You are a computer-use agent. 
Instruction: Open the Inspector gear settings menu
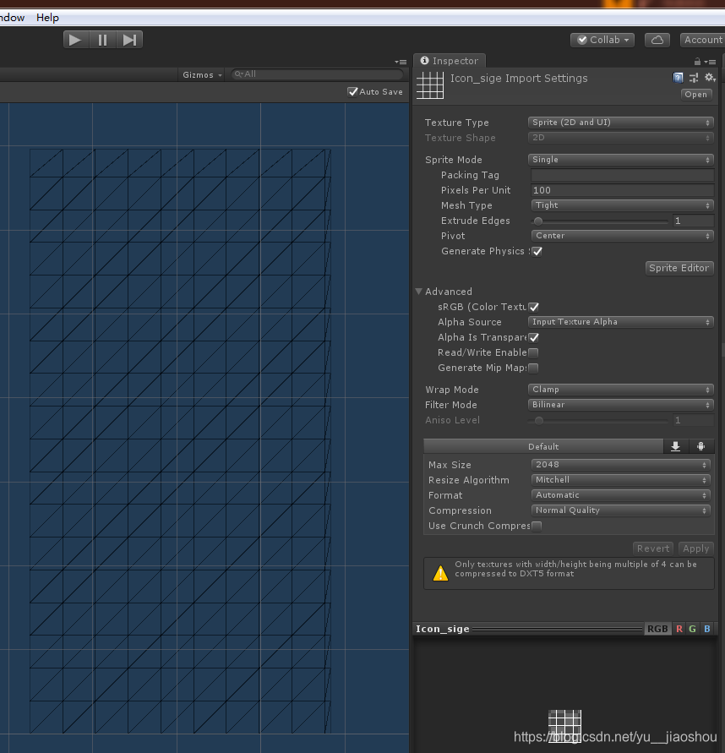(710, 78)
